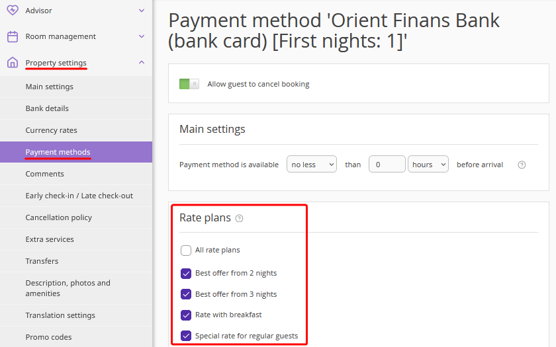Click Property settings menu item
The height and width of the screenshot is (347, 556).
pos(76,63)
